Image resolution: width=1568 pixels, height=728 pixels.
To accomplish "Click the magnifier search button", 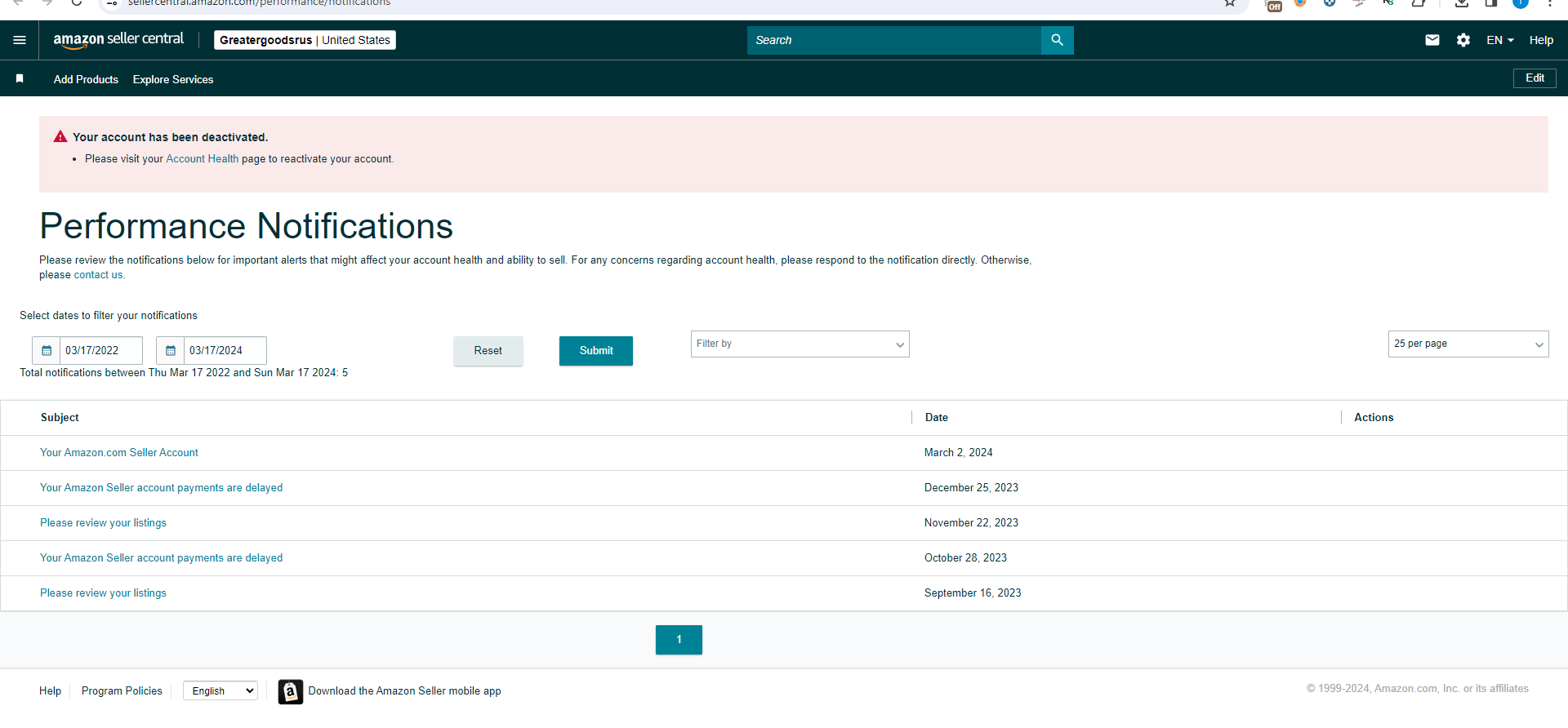I will 1058,40.
